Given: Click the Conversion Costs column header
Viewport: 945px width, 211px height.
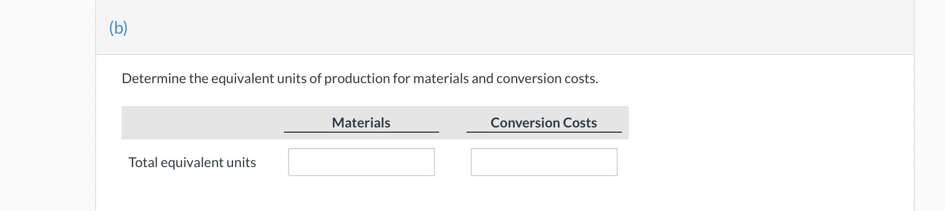Looking at the screenshot, I should 544,123.
